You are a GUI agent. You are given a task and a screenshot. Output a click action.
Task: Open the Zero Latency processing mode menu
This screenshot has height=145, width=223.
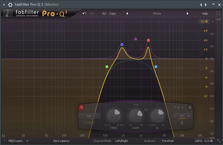(62, 141)
